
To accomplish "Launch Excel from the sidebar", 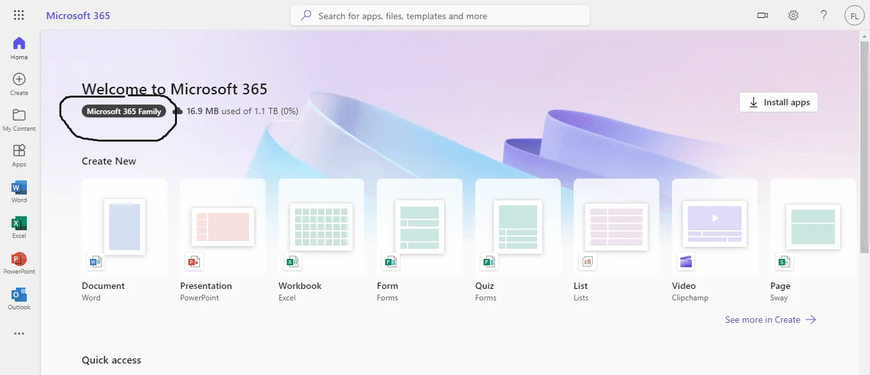I will coord(19,227).
